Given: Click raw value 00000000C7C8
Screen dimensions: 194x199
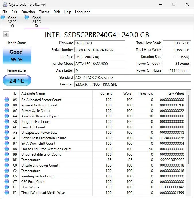Looking at the screenshot, I should coord(172,105).
